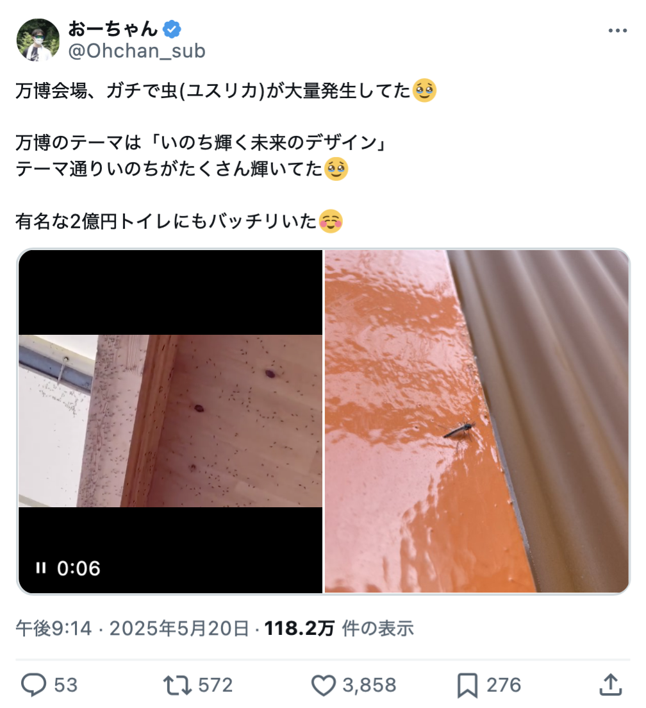The image size is (646, 708).
Task: Click the 118.2万 件の表示 view count
Action: 339,628
